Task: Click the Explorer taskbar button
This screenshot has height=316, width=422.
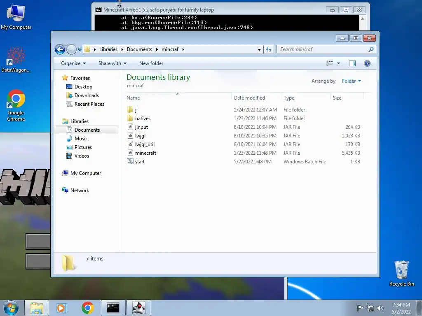Action: click(x=37, y=308)
